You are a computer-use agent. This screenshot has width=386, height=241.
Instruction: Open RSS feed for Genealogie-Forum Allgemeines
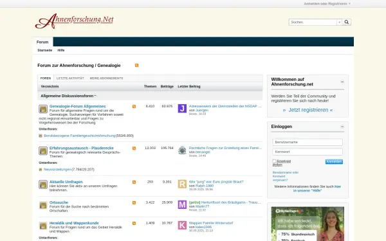pos(134,107)
